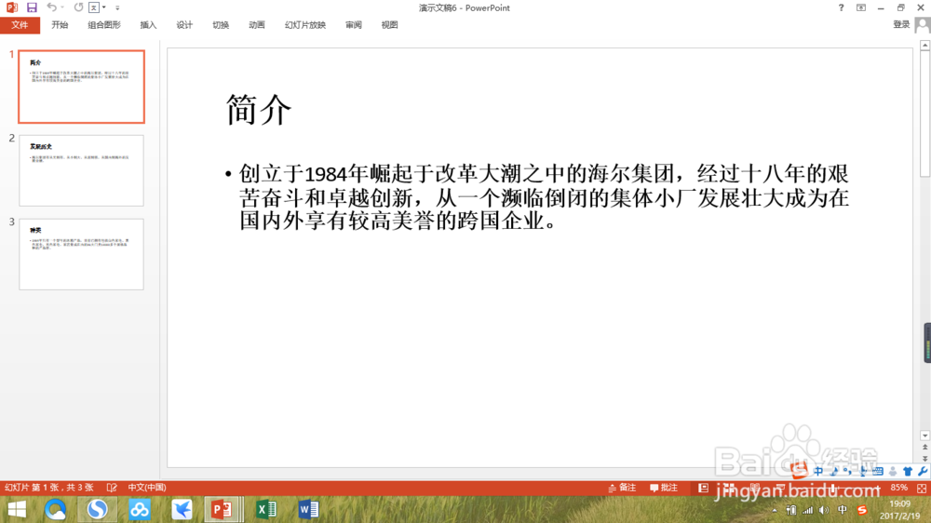Click the vertical scrollbar up arrow
The width and height of the screenshot is (931, 523).
(x=924, y=46)
